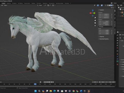The image size is (124, 93).
Task: Switch to solid viewport shading
Action: (109, 5)
